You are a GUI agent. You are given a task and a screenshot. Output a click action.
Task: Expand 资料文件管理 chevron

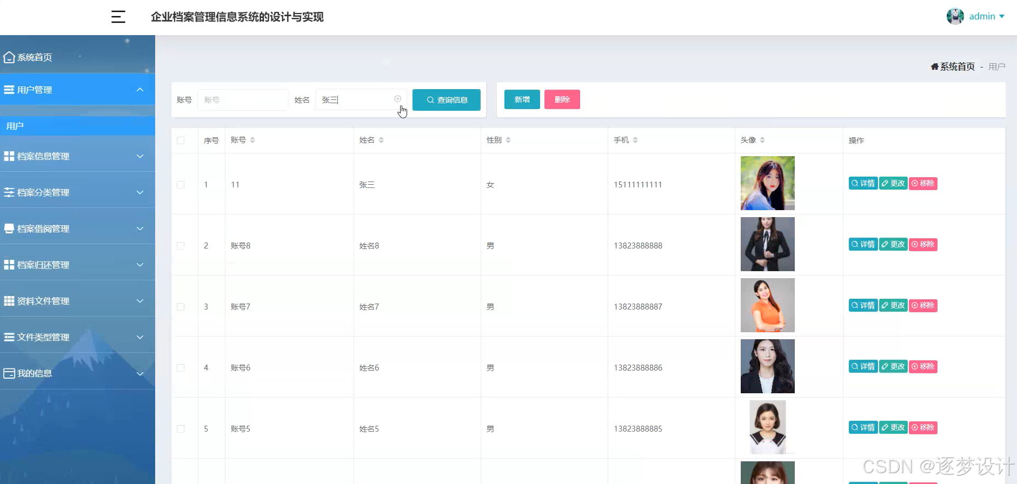pyautogui.click(x=140, y=301)
